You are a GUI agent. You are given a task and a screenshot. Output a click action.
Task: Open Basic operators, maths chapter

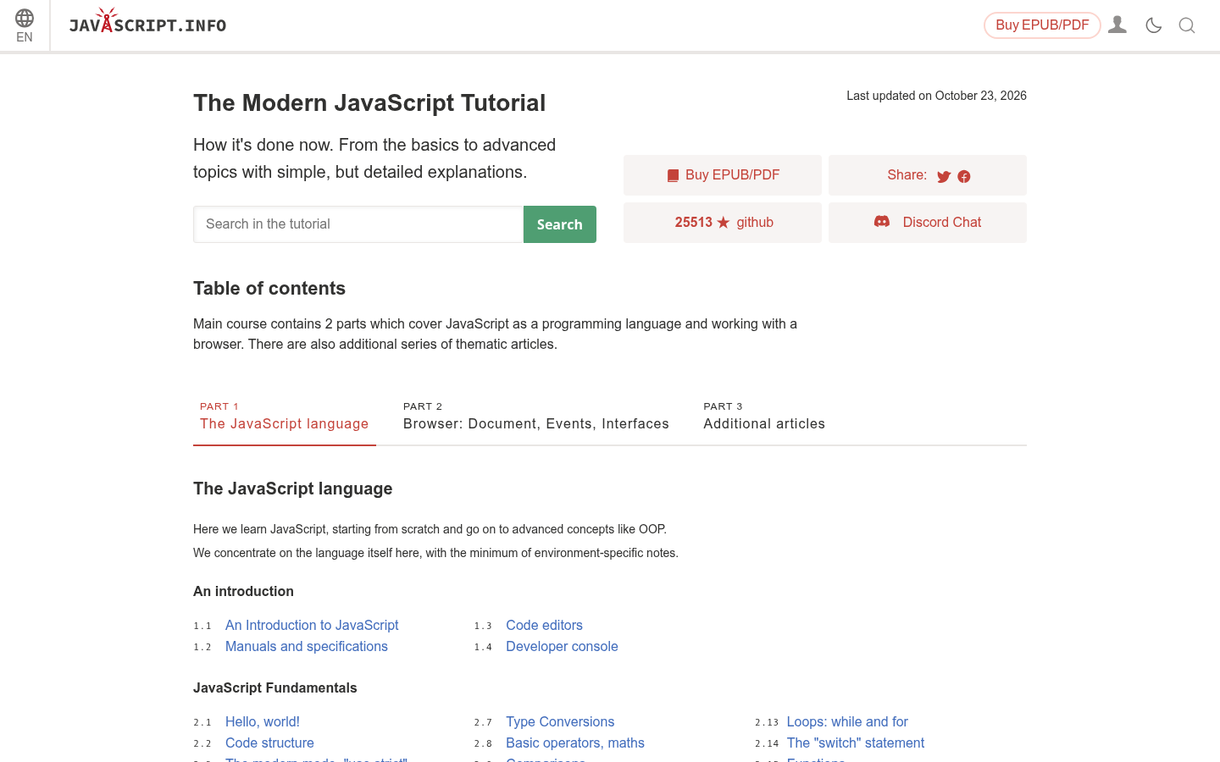[x=575, y=743]
